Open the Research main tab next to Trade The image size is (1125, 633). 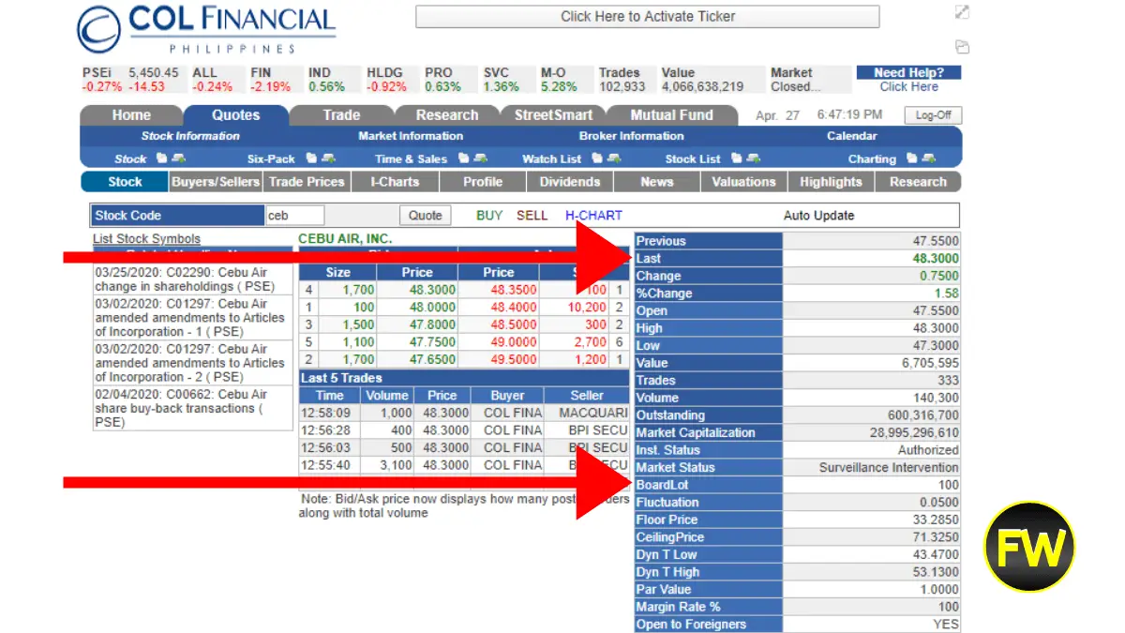(x=447, y=115)
